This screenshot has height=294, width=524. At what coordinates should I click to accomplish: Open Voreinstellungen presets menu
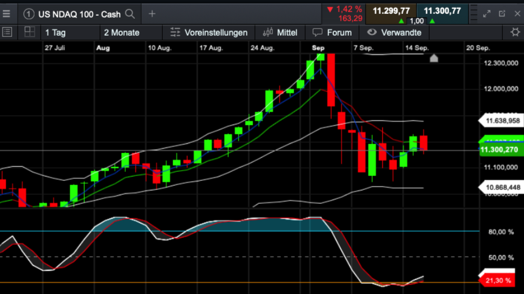click(x=209, y=33)
